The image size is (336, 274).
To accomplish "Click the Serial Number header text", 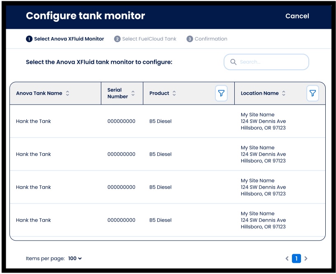I will click(x=118, y=93).
